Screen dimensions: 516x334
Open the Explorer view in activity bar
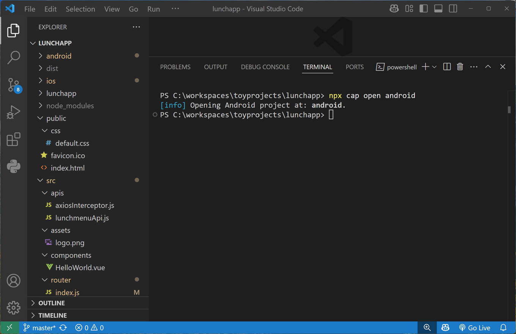pyautogui.click(x=13, y=31)
